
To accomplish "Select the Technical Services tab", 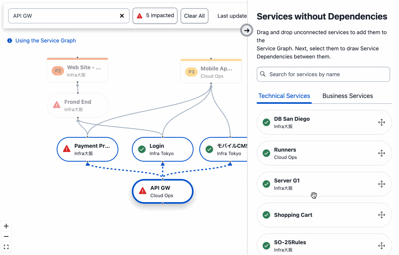I will (284, 96).
